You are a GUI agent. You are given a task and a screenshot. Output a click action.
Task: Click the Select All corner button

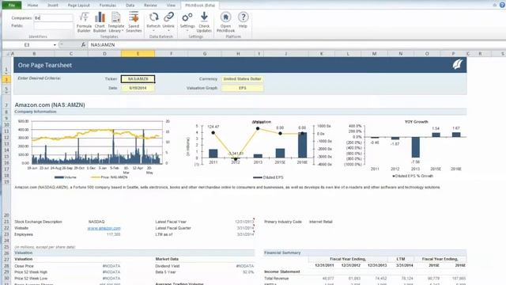(6, 54)
